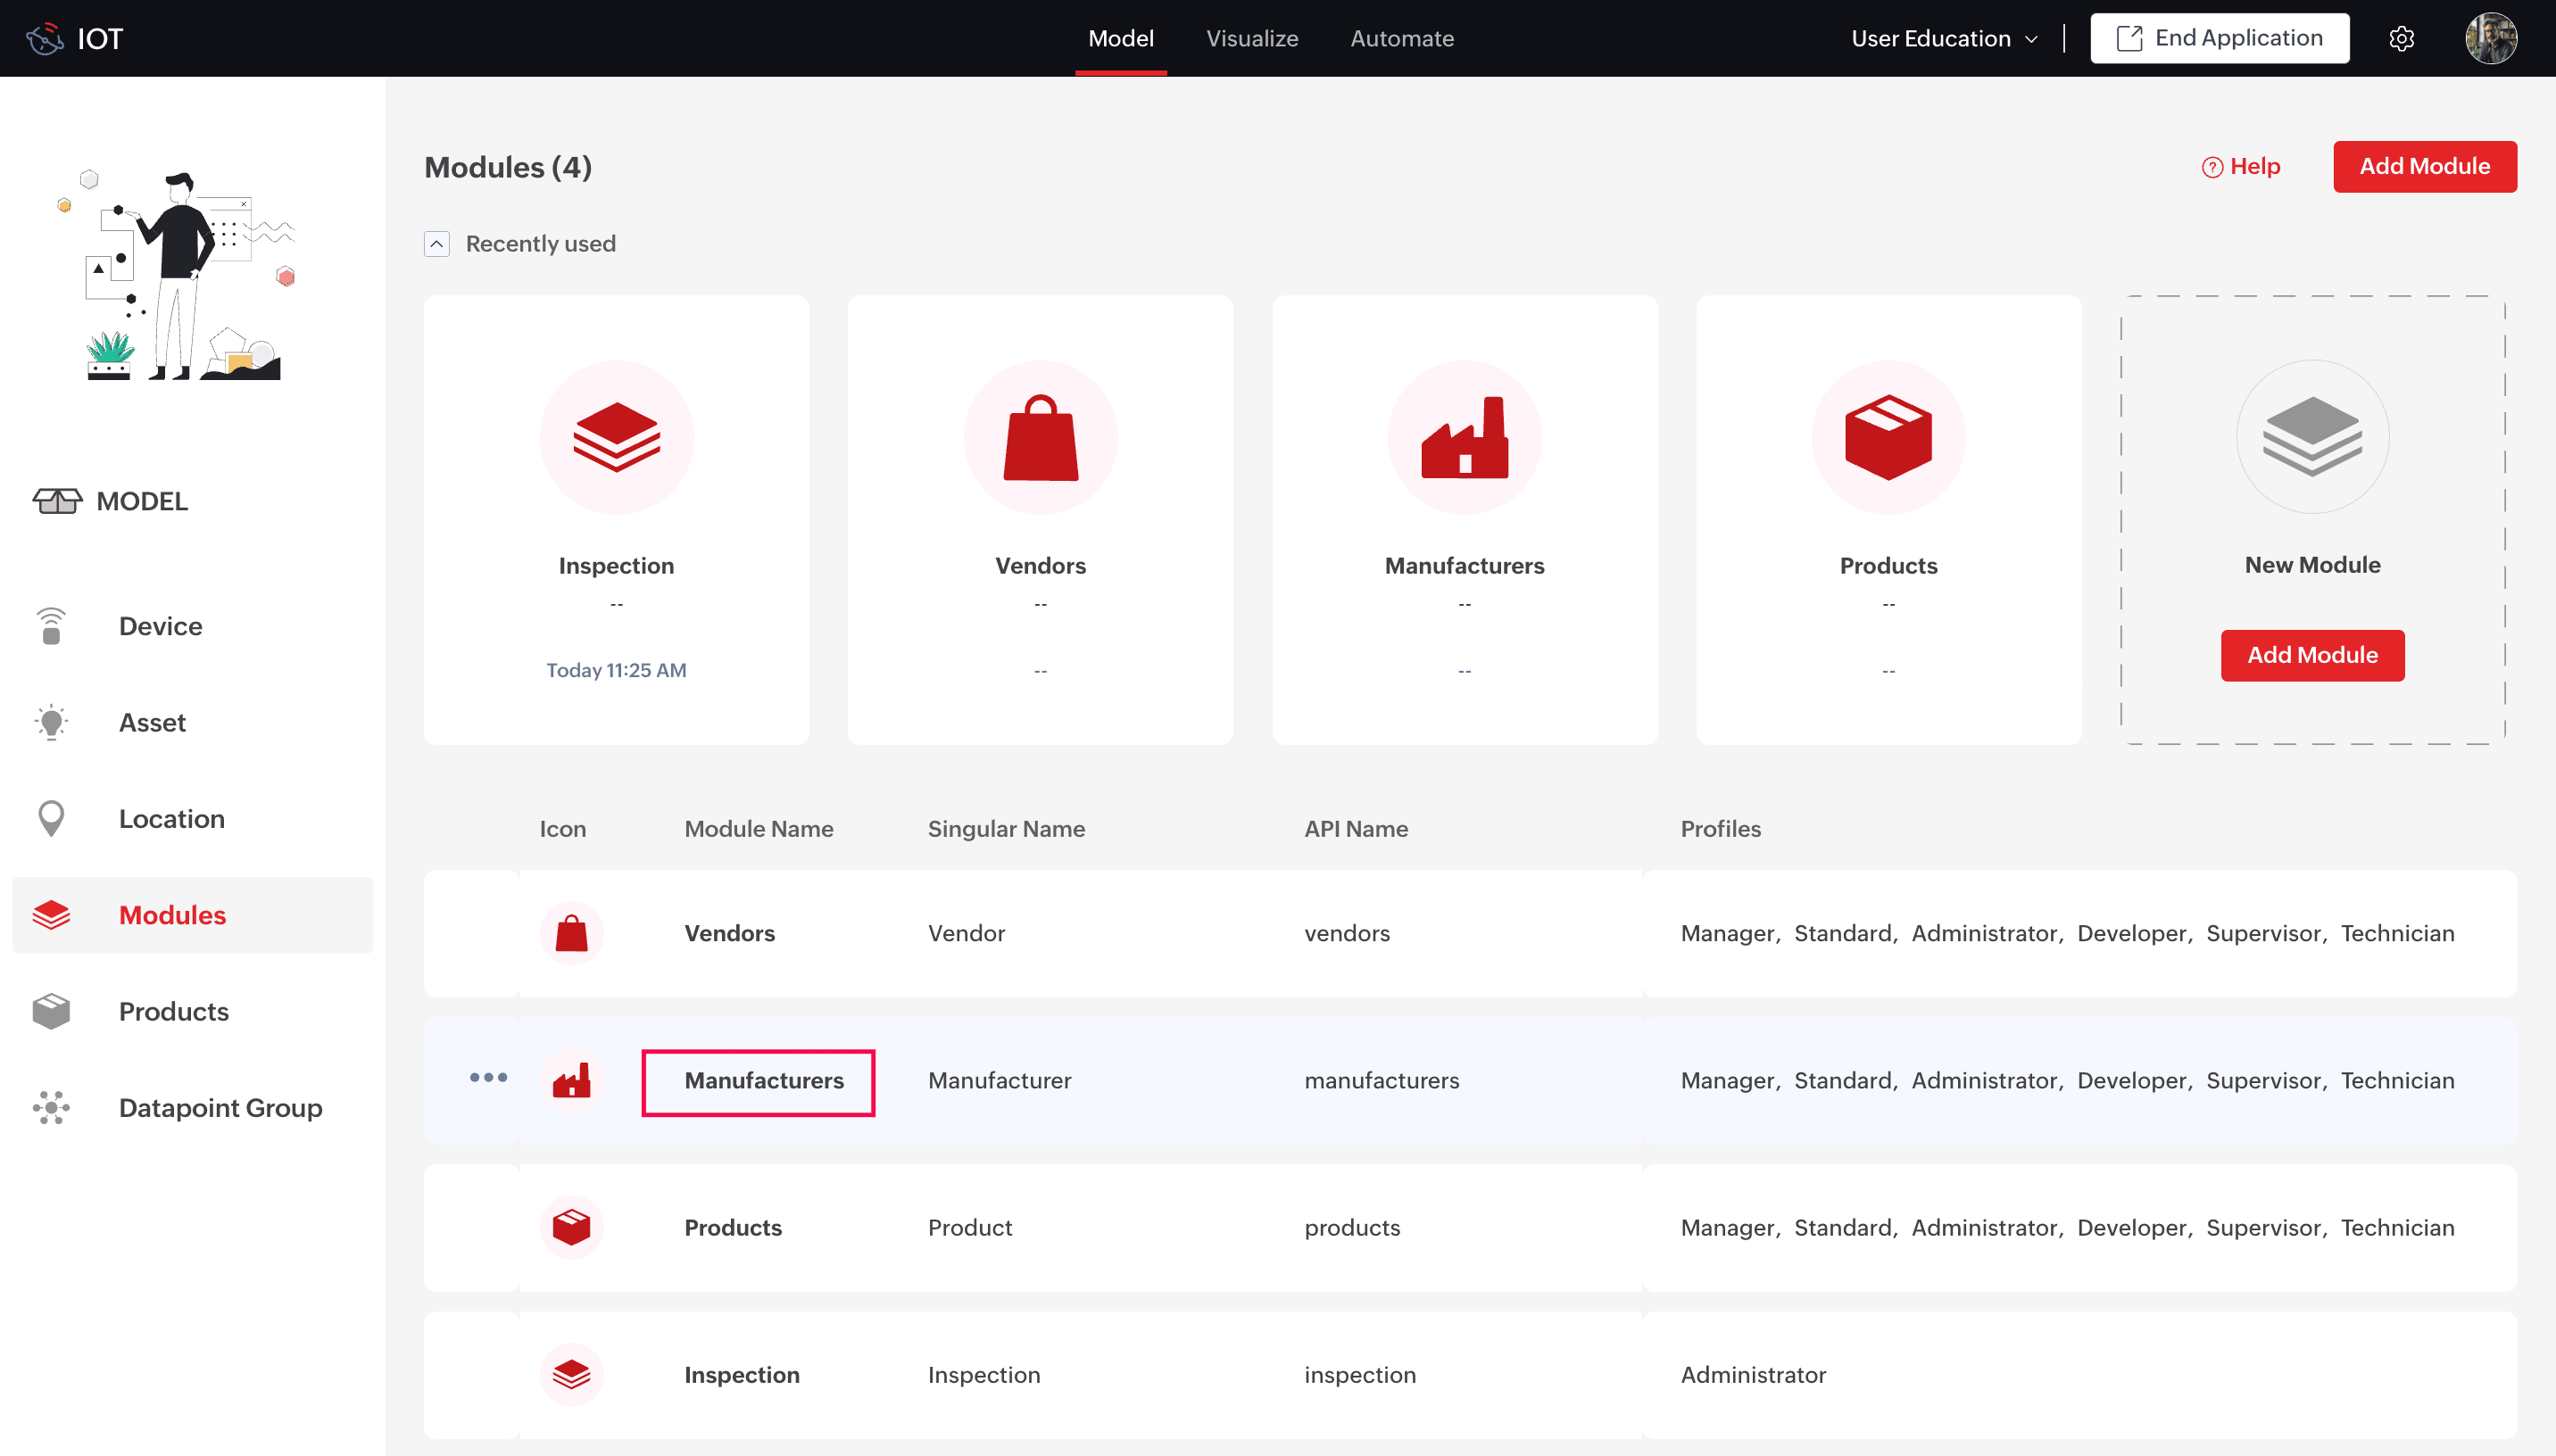Click the Manufacturers factory icon card
Screen dimensions: 2556x1456
tap(1464, 438)
